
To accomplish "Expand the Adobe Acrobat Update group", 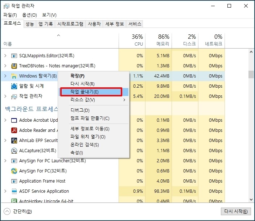I will click(5, 120).
